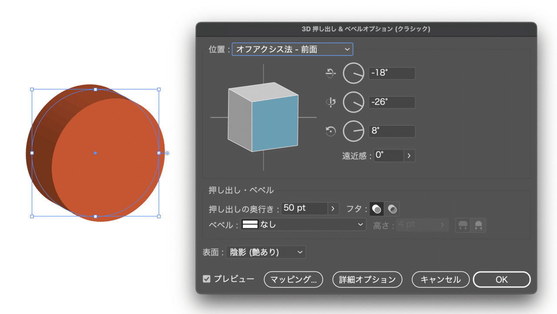Click the Z-axis rotation arrow icon beside bottom dial
This screenshot has height=314, width=557.
click(x=330, y=131)
